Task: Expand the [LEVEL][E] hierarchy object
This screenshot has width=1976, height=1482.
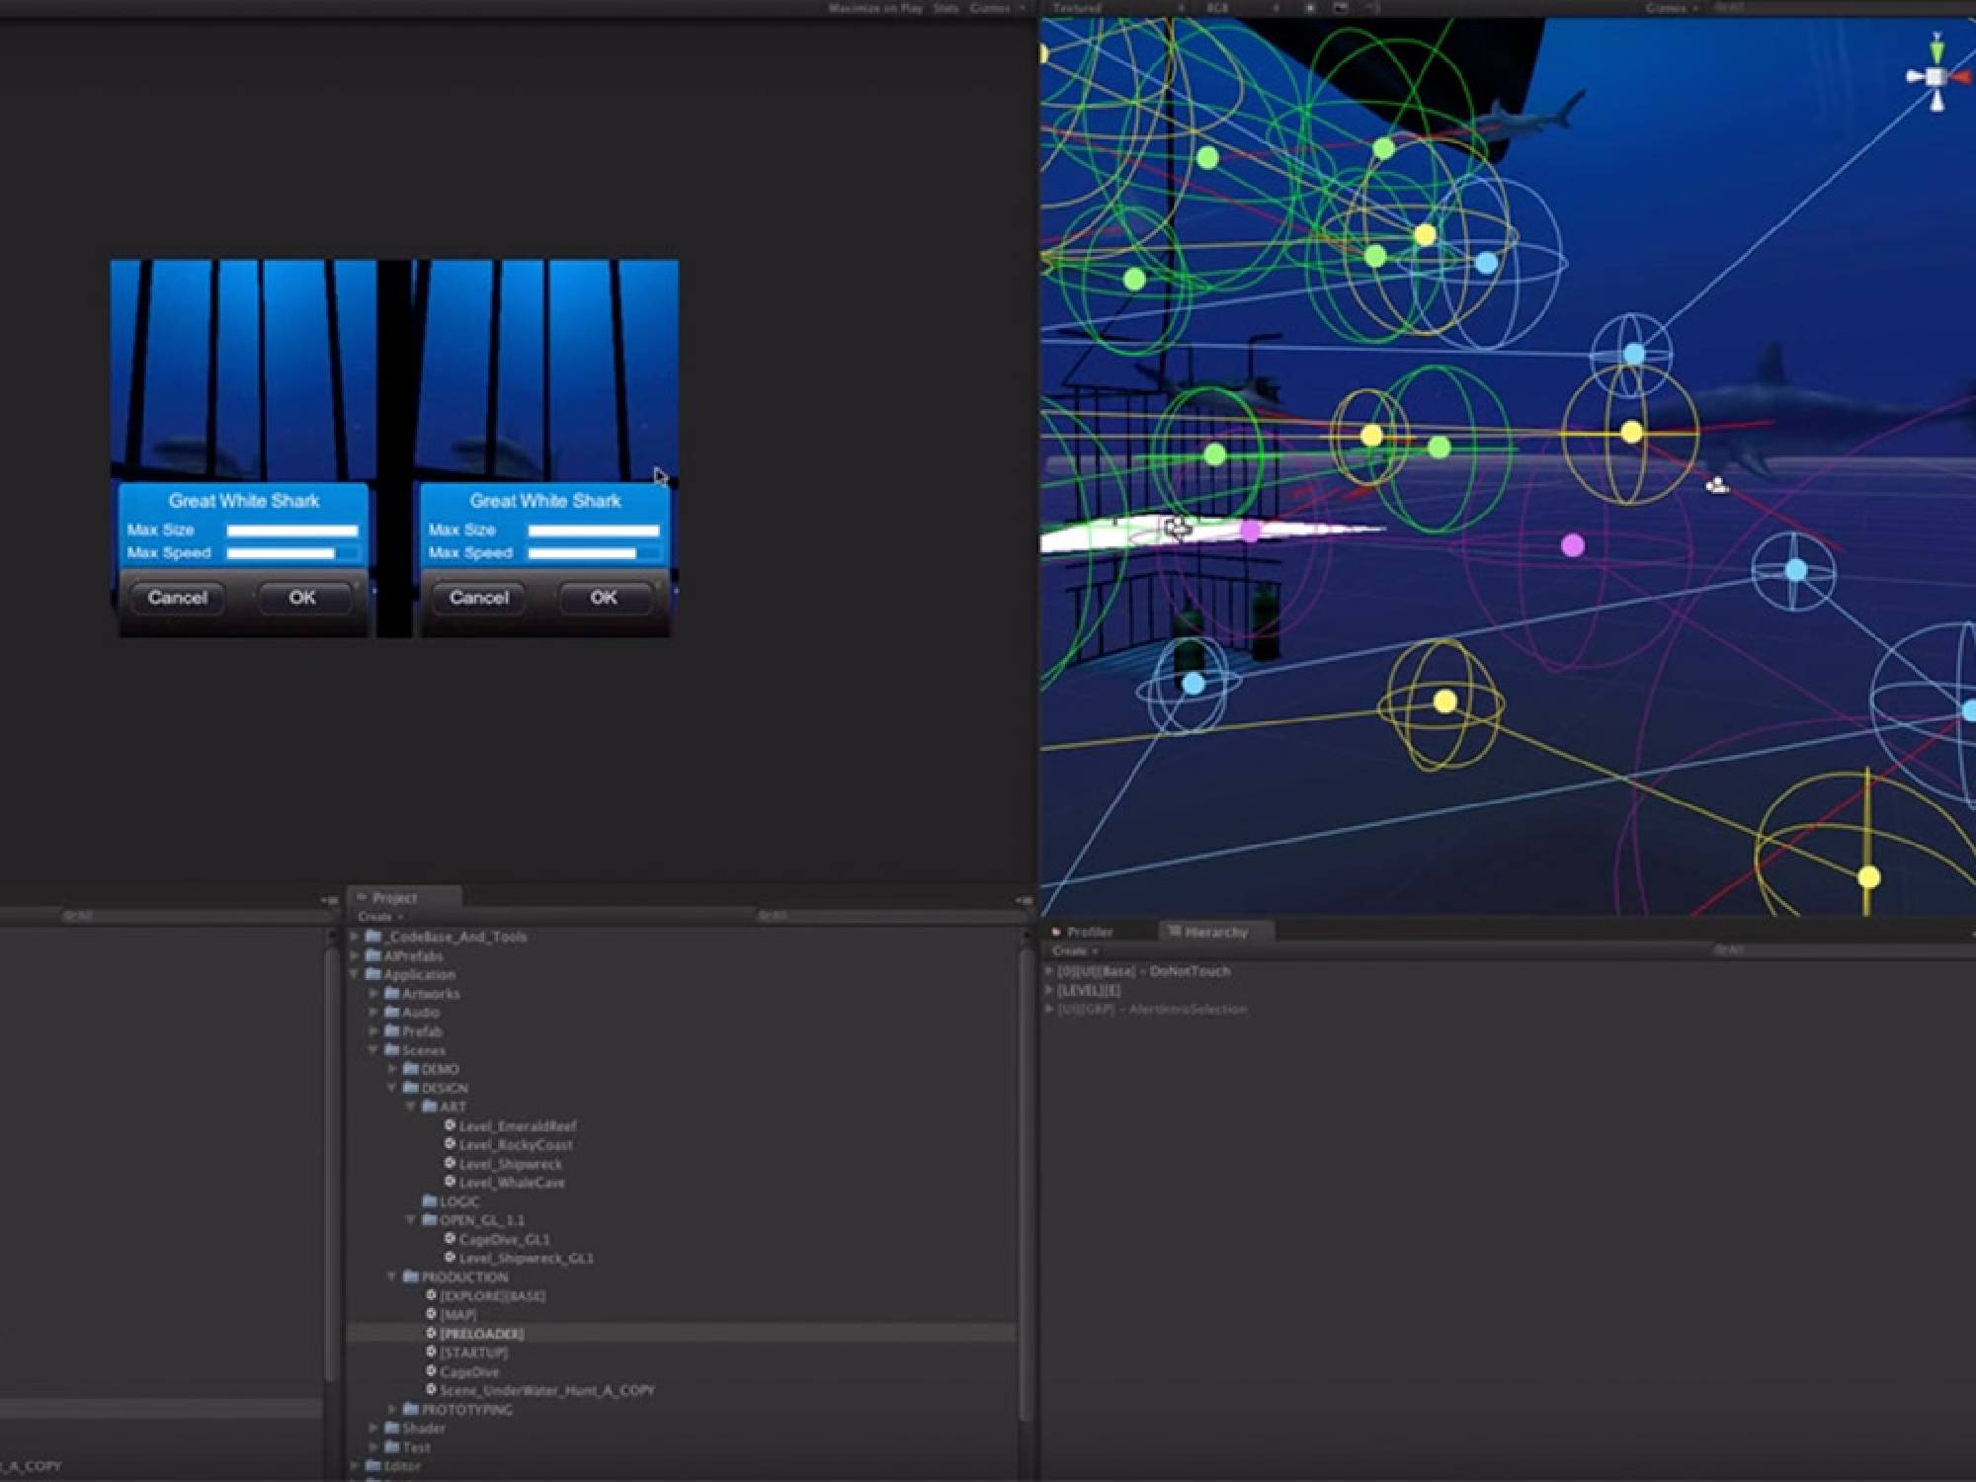Action: click(1048, 990)
